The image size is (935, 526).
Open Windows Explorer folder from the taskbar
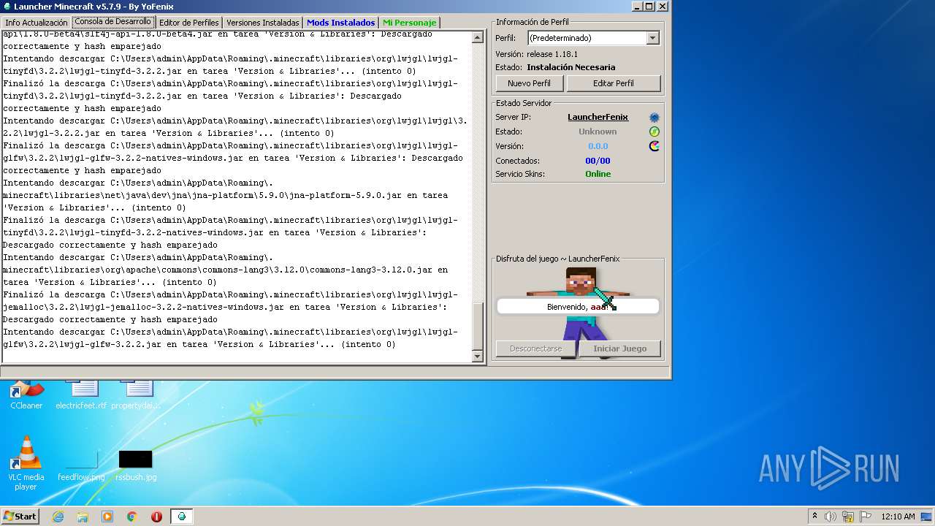click(83, 517)
